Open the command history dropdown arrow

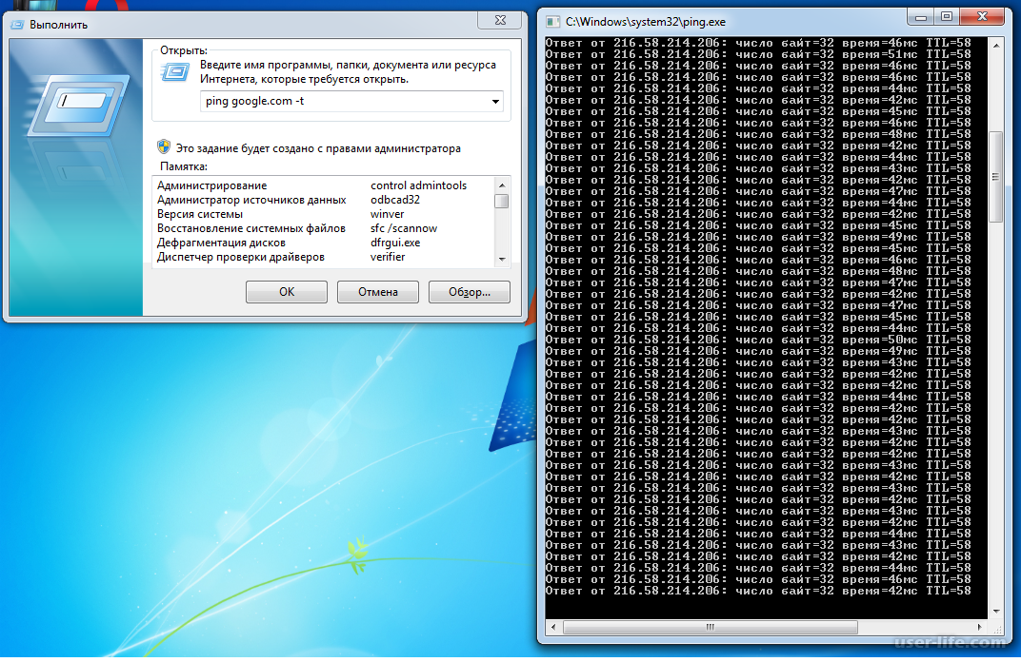tap(495, 102)
